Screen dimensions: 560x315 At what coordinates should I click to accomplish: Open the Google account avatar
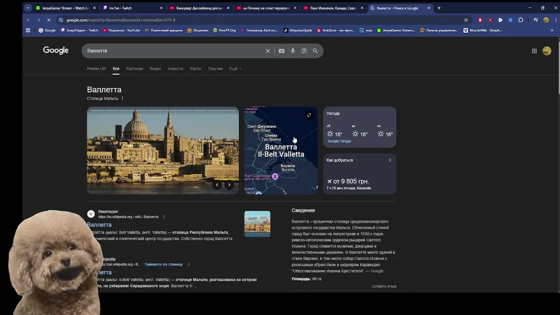(x=546, y=51)
